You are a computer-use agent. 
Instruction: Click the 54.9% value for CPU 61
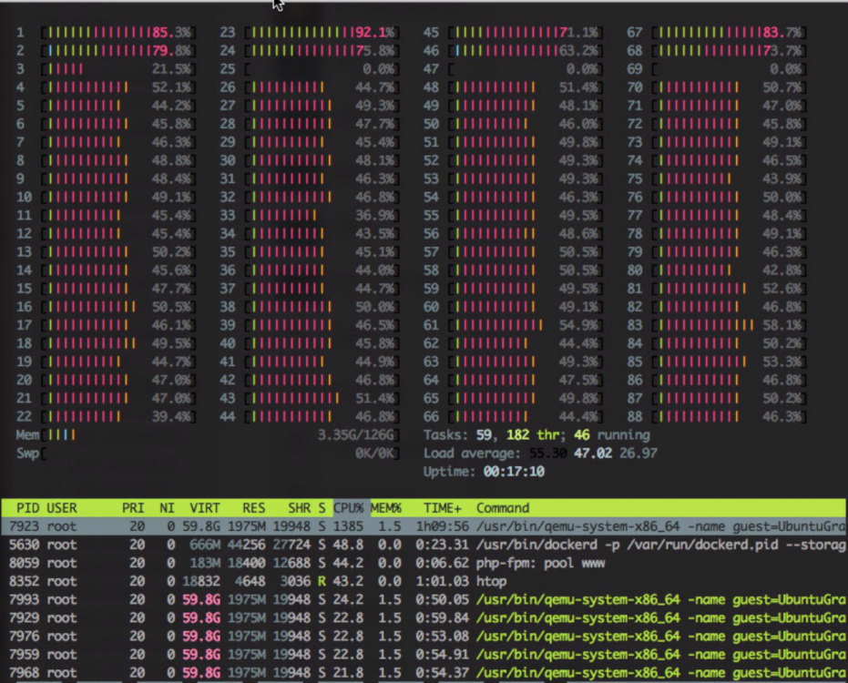[578, 325]
